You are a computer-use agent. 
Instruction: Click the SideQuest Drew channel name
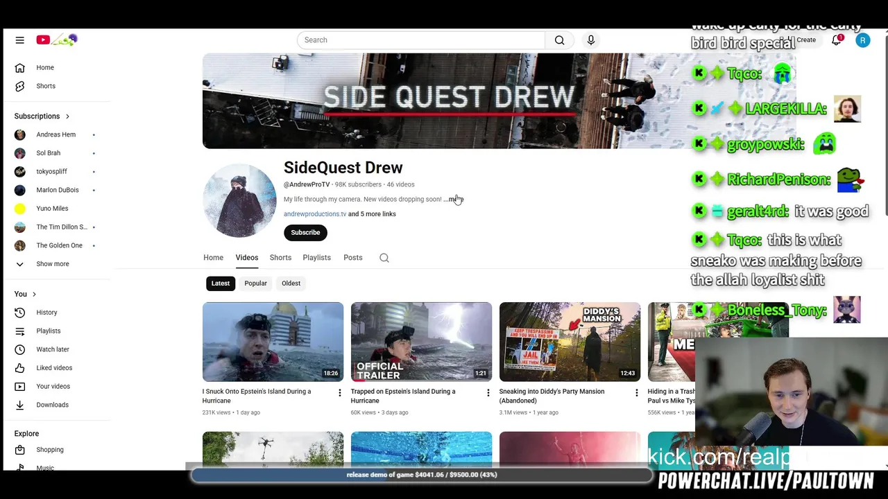click(343, 168)
